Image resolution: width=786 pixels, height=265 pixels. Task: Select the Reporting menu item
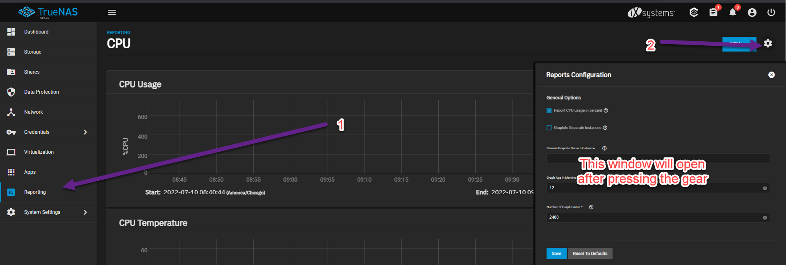tap(48, 192)
